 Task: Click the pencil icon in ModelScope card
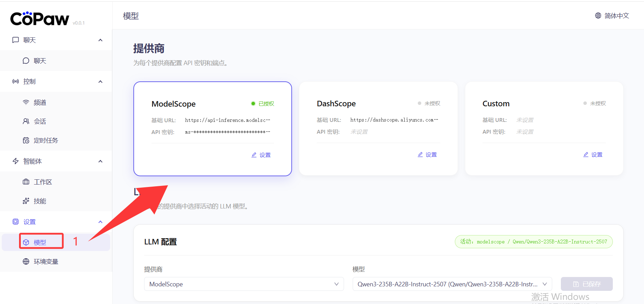click(254, 155)
